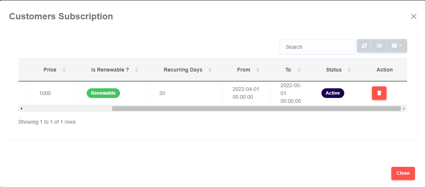425x187 pixels.
Task: Close dialog using the X icon
Action: pos(413,16)
